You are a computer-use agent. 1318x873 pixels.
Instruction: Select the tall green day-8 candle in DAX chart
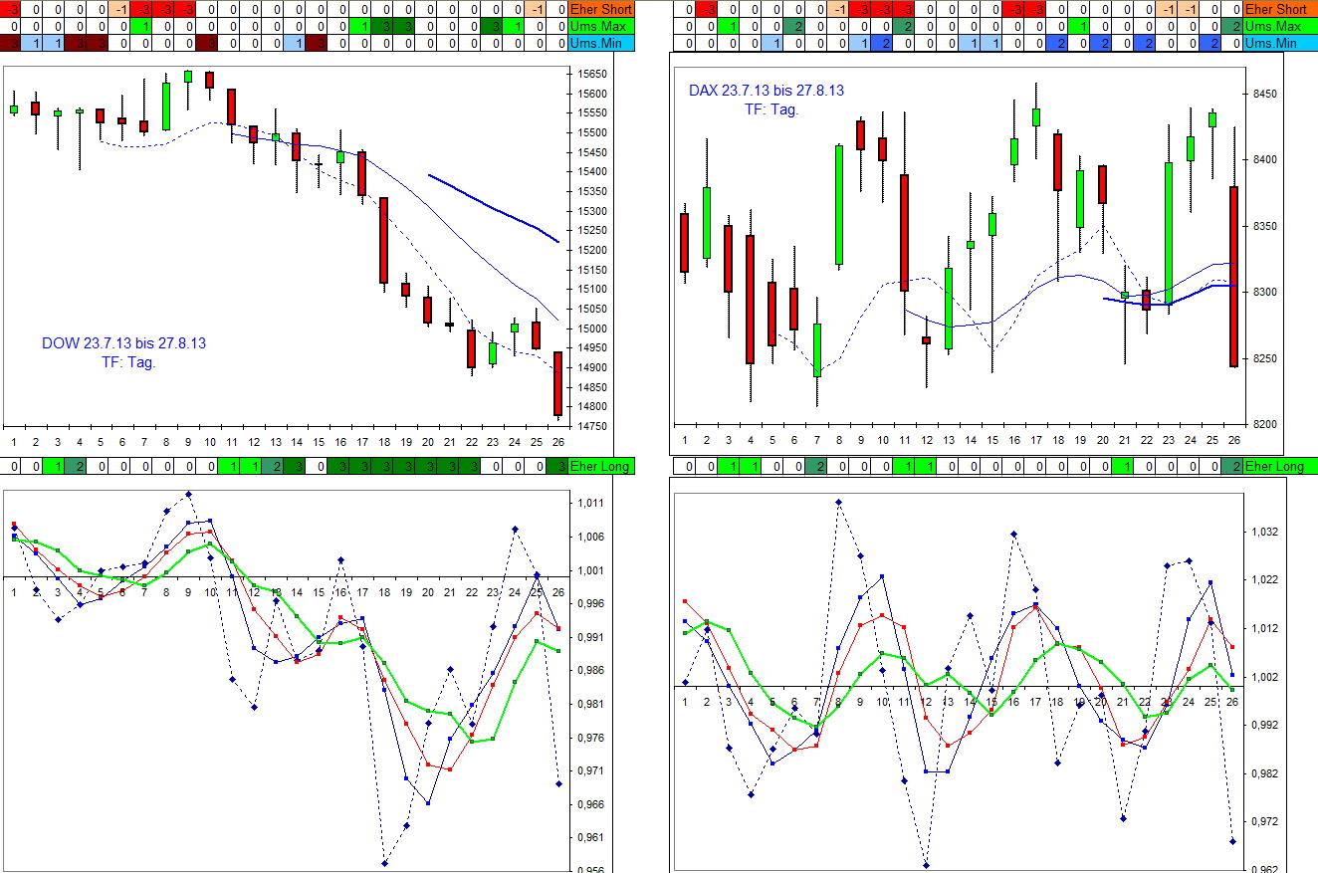point(839,205)
